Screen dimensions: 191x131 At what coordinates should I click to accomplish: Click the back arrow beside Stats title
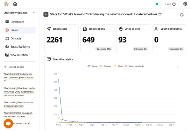click(46, 14)
